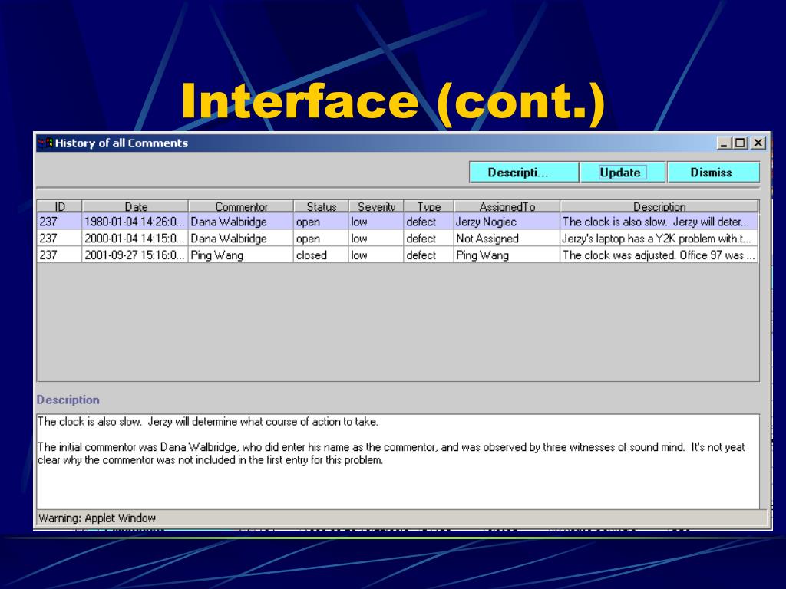Select the row dated 2000-01-04 14:15
786x589 pixels.
[x=398, y=239]
